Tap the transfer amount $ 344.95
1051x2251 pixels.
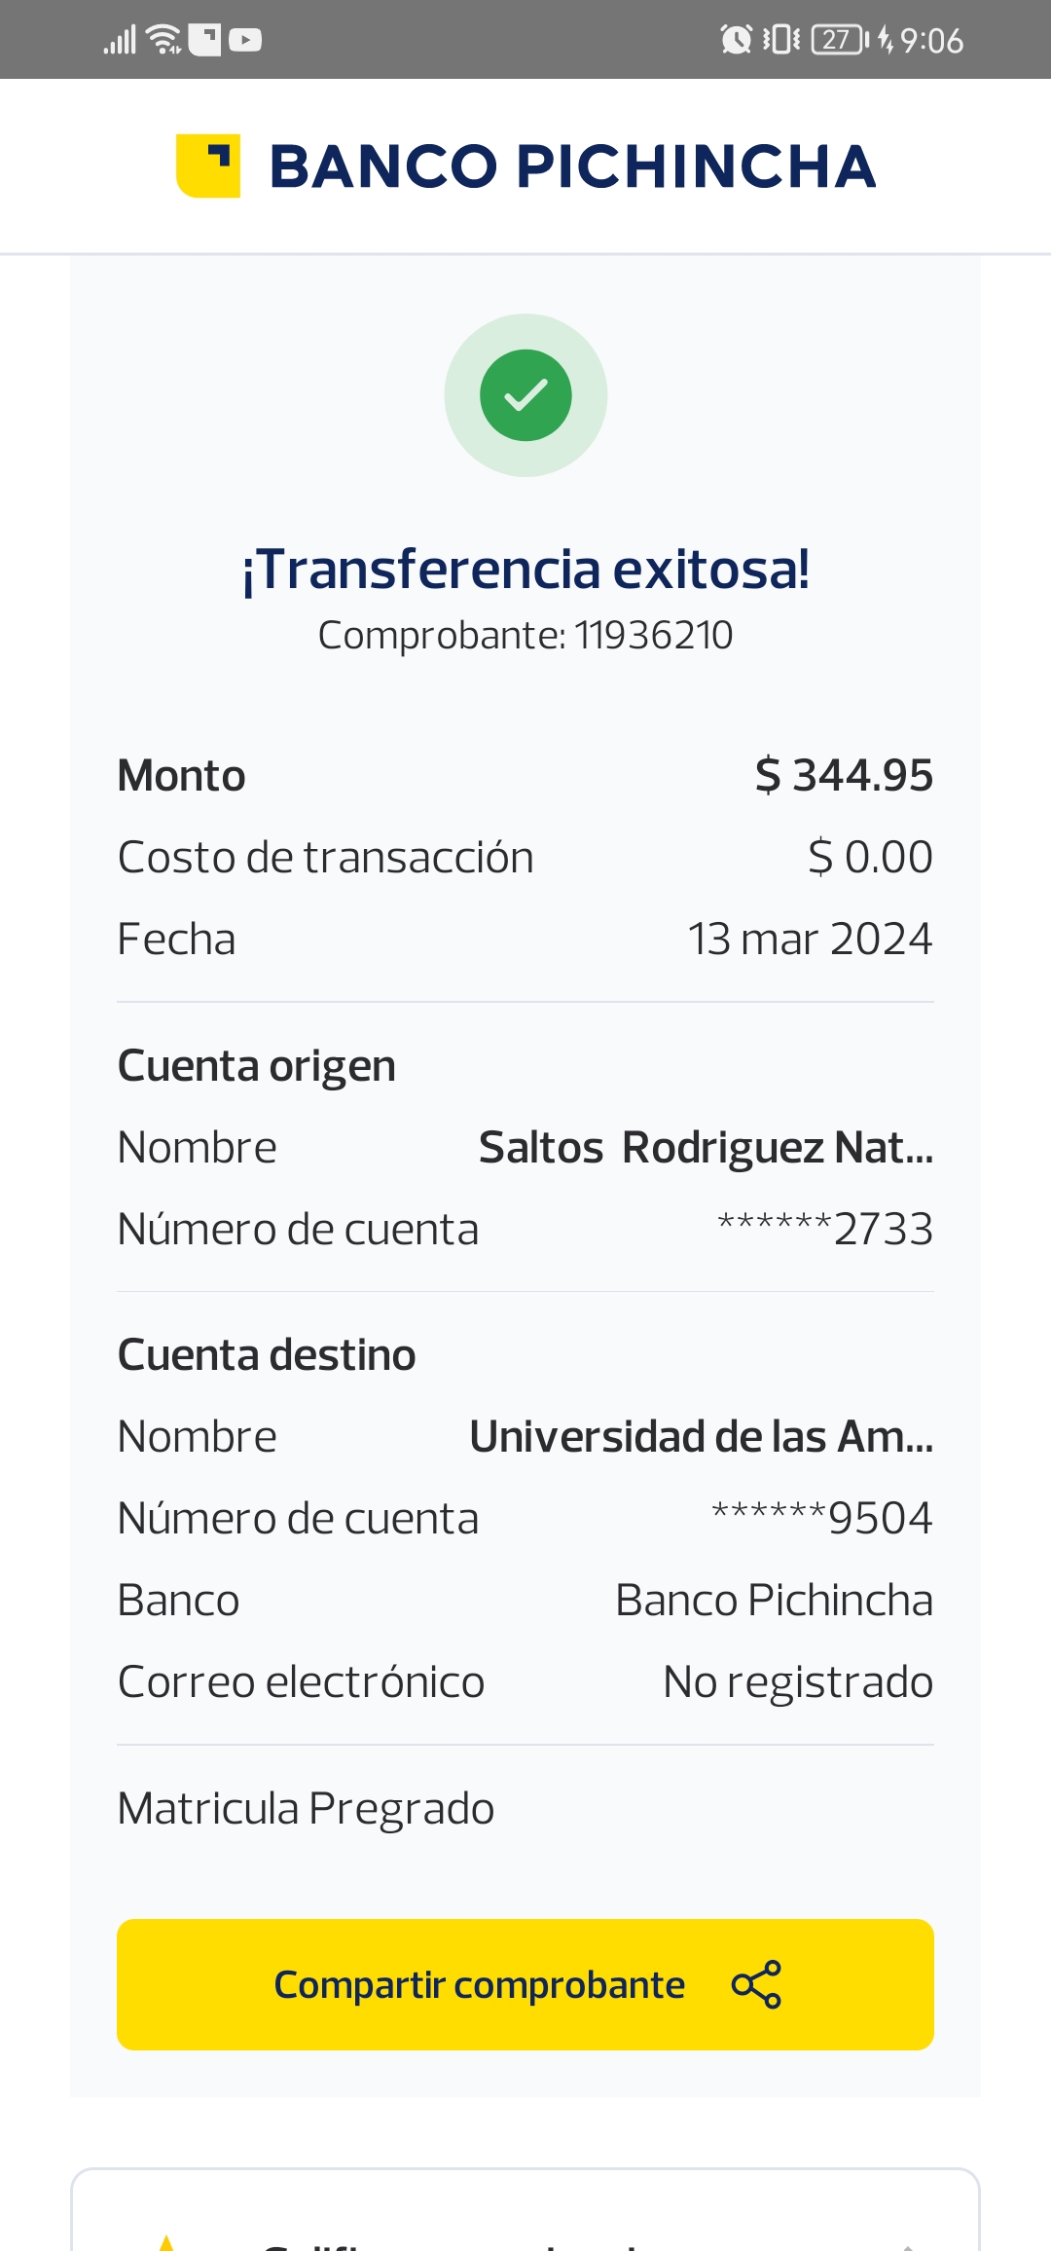click(844, 776)
